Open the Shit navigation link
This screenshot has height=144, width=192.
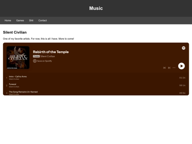pos(31,21)
